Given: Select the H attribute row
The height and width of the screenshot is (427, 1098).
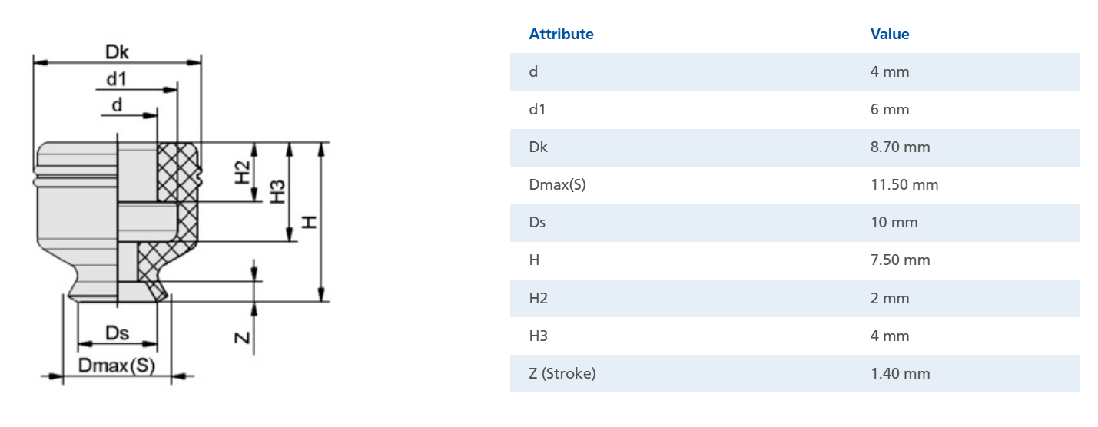Looking at the screenshot, I should tap(794, 260).
